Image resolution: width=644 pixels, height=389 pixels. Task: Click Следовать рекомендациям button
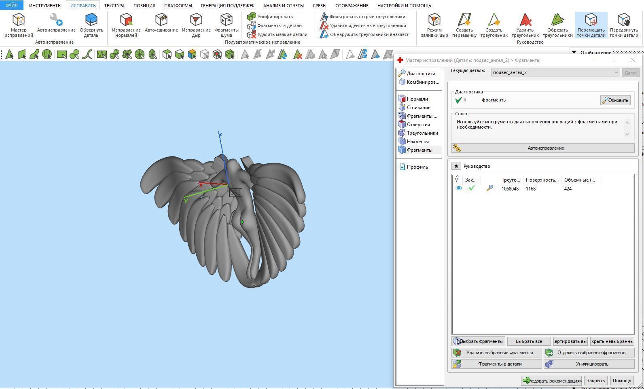551,381
